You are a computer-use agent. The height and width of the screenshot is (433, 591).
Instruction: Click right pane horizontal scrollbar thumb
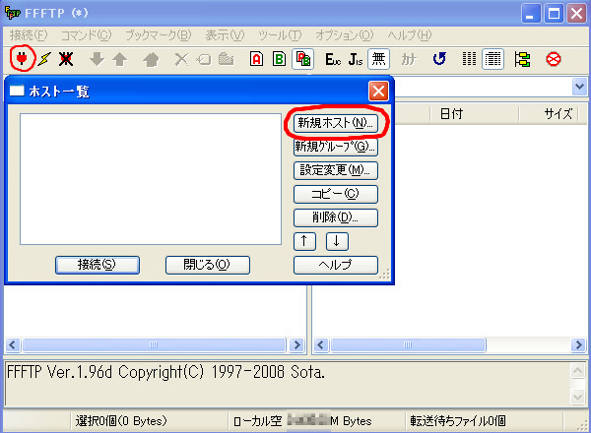(408, 344)
